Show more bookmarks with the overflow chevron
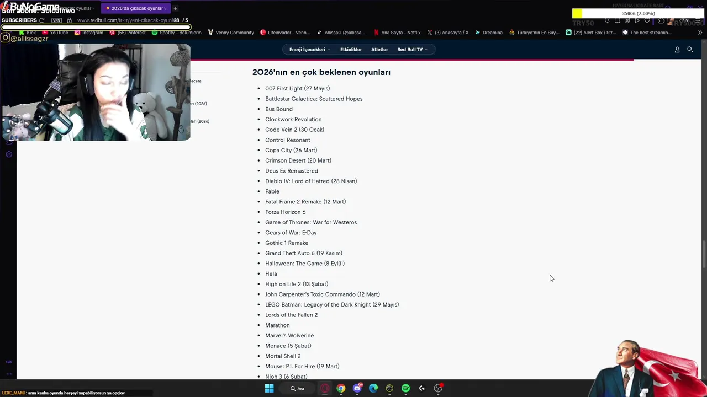Image resolution: width=707 pixels, height=397 pixels. (x=700, y=33)
